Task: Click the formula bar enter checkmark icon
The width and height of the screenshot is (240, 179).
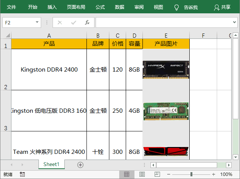Action: [74, 22]
